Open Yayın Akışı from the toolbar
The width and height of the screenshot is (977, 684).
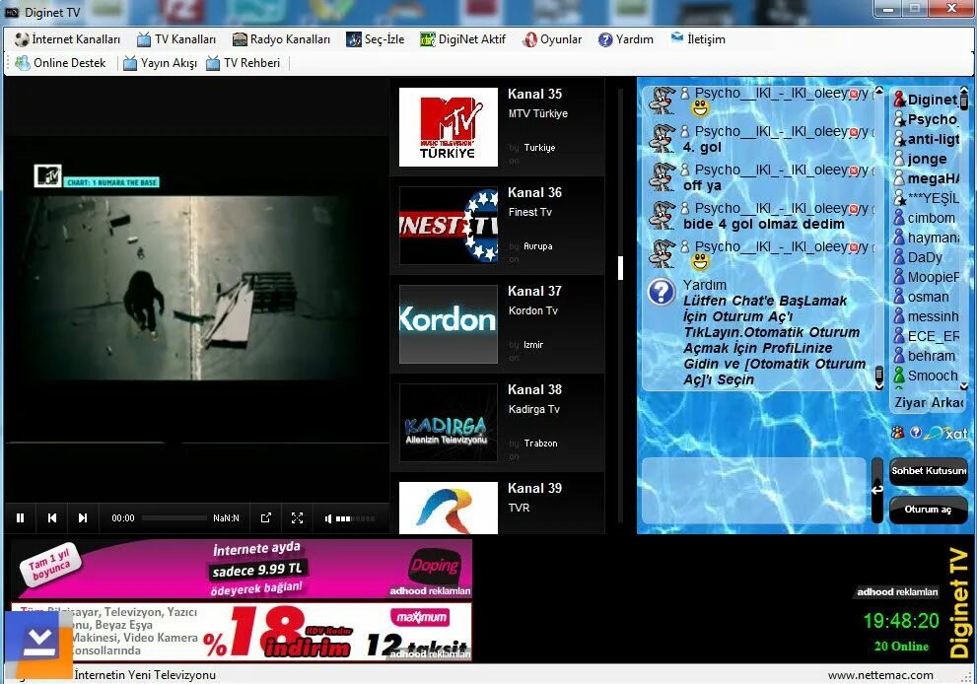[160, 63]
